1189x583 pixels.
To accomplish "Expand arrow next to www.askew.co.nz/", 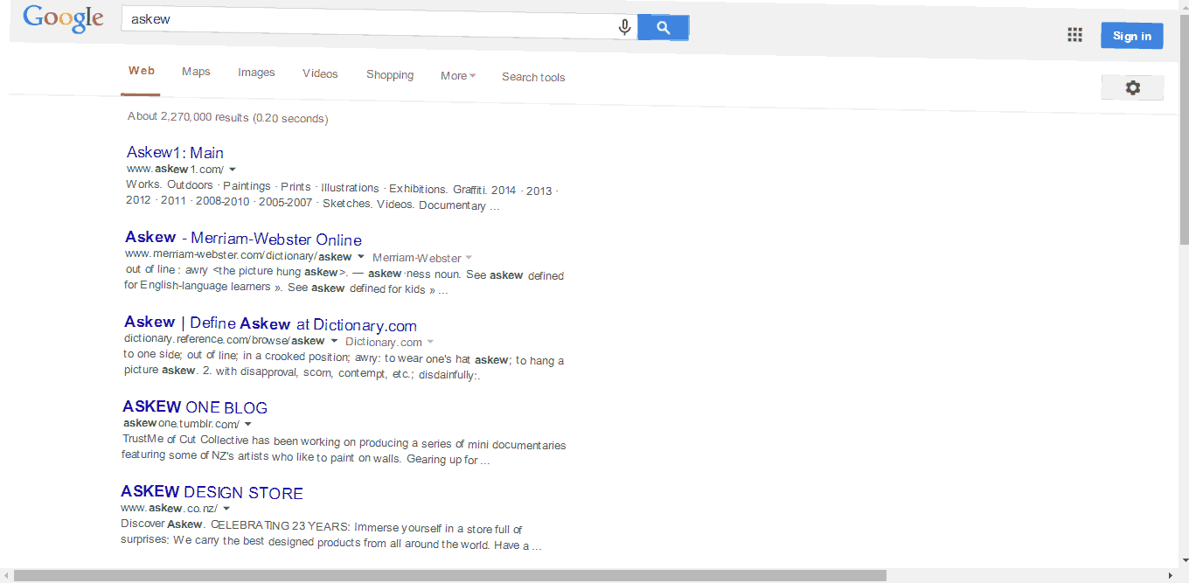I will pos(226,508).
